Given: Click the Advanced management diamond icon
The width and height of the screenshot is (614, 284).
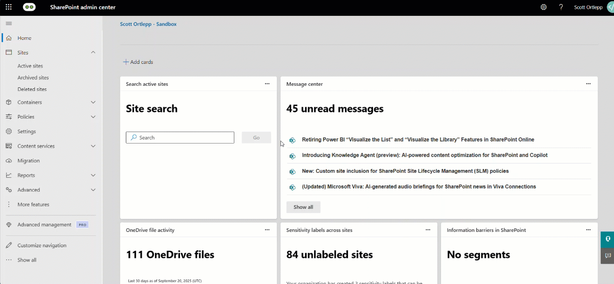Looking at the screenshot, I should pos(9,225).
